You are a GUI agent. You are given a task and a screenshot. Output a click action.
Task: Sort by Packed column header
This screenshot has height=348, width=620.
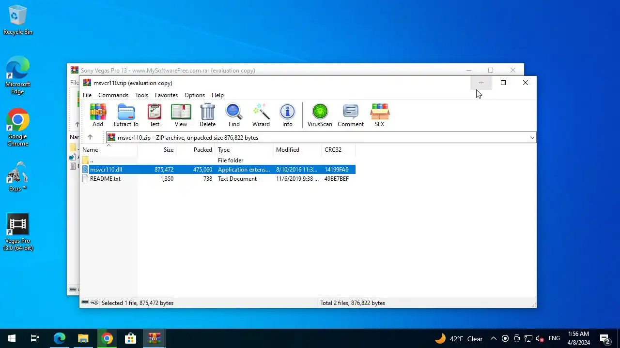[196, 150]
